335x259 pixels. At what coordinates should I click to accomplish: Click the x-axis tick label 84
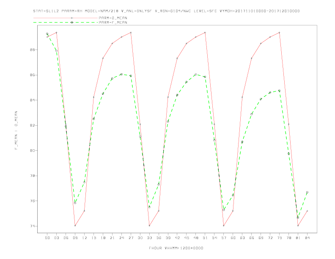307,238
